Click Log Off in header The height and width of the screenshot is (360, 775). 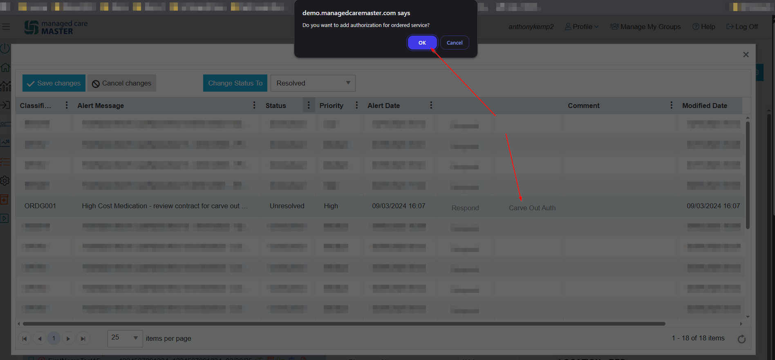coord(742,27)
